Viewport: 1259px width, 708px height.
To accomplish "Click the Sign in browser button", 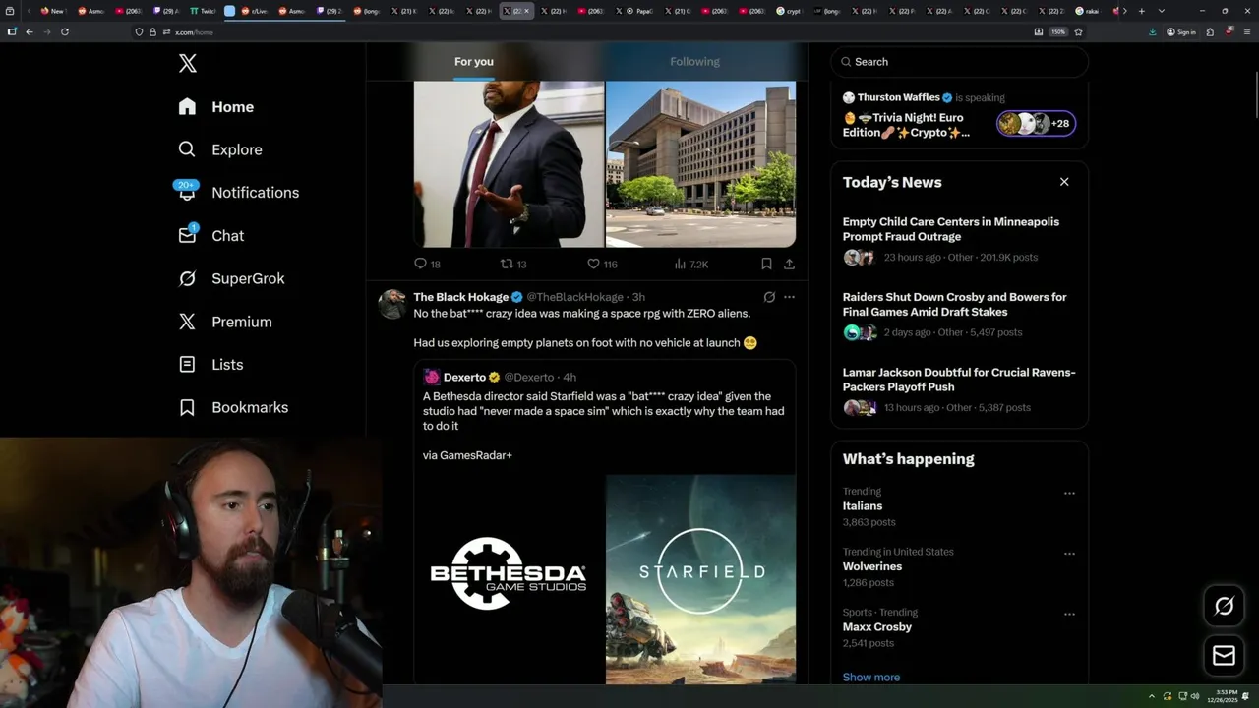I will [1181, 31].
